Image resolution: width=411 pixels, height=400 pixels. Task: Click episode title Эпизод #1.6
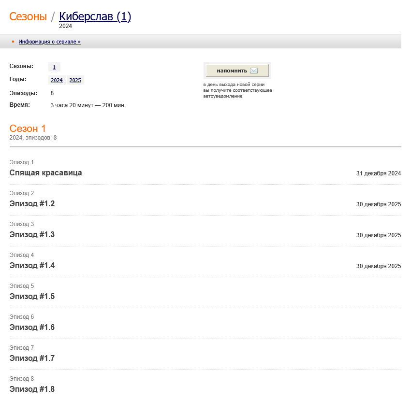[32, 328]
